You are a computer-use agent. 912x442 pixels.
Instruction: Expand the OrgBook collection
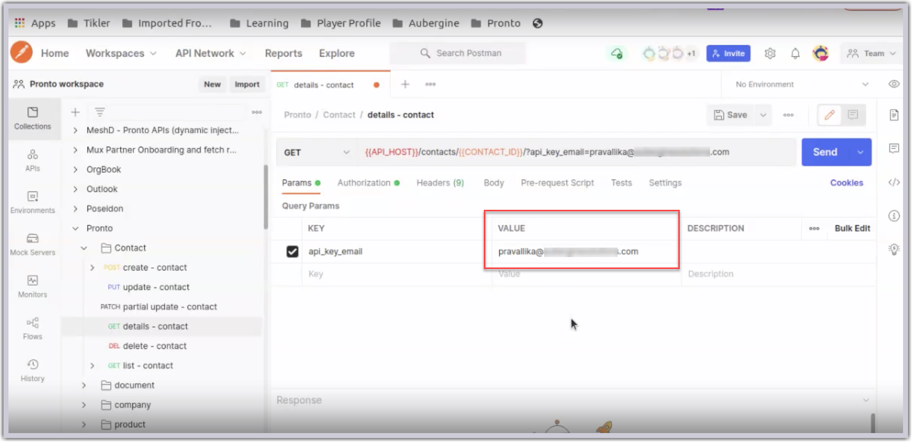[x=75, y=170]
